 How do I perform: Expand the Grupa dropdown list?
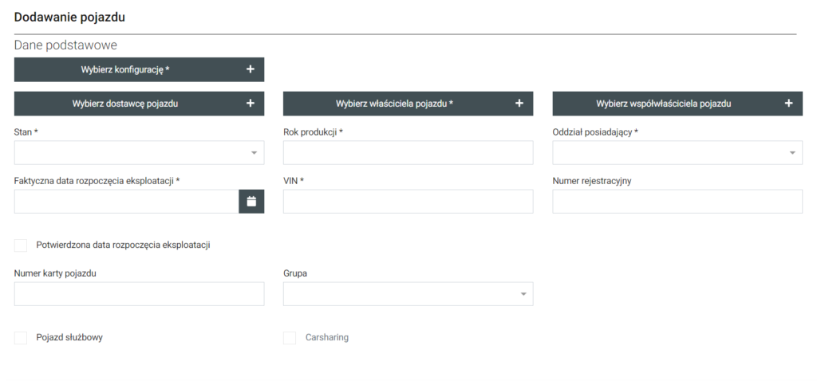408,294
